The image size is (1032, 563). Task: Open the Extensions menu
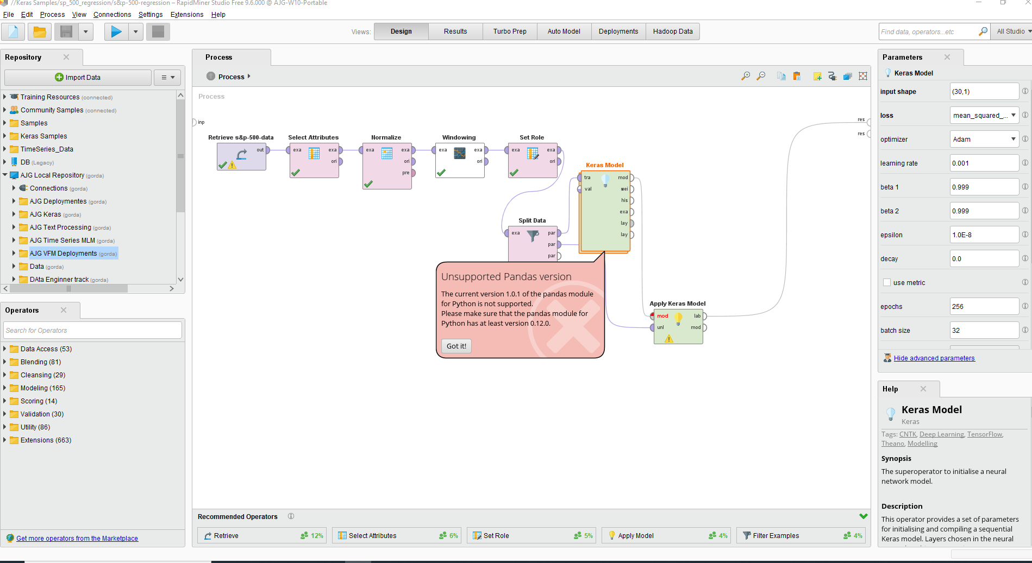pyautogui.click(x=187, y=15)
